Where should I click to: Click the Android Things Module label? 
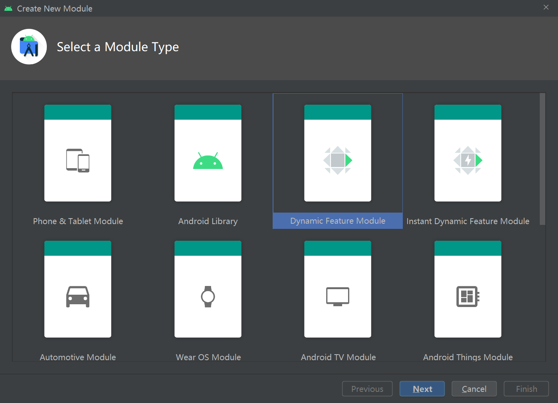click(468, 357)
